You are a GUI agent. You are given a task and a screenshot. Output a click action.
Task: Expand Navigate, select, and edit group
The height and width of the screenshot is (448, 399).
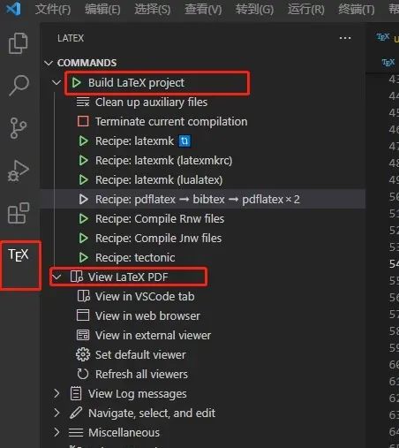[56, 413]
